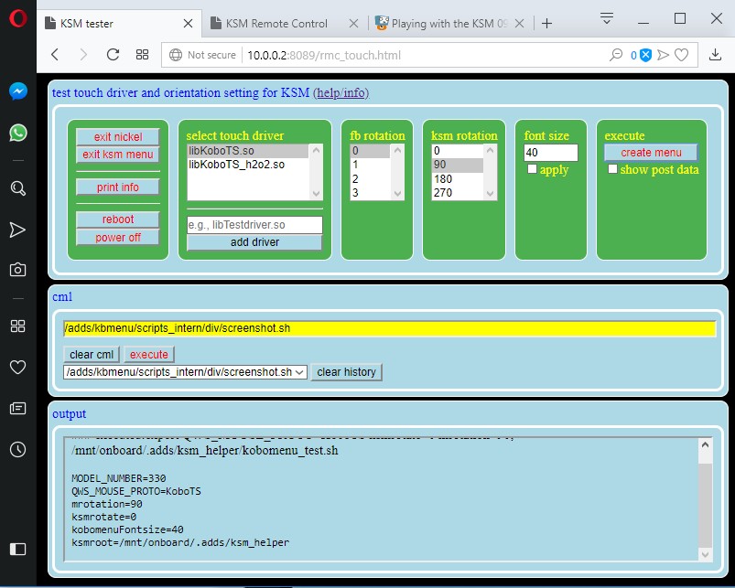Go back to previous page
Viewport: 735px width, 588px height.
point(55,55)
